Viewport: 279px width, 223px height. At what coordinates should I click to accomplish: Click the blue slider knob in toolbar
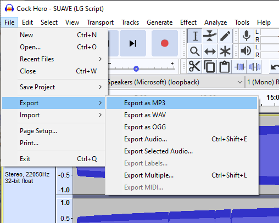(x=136, y=69)
